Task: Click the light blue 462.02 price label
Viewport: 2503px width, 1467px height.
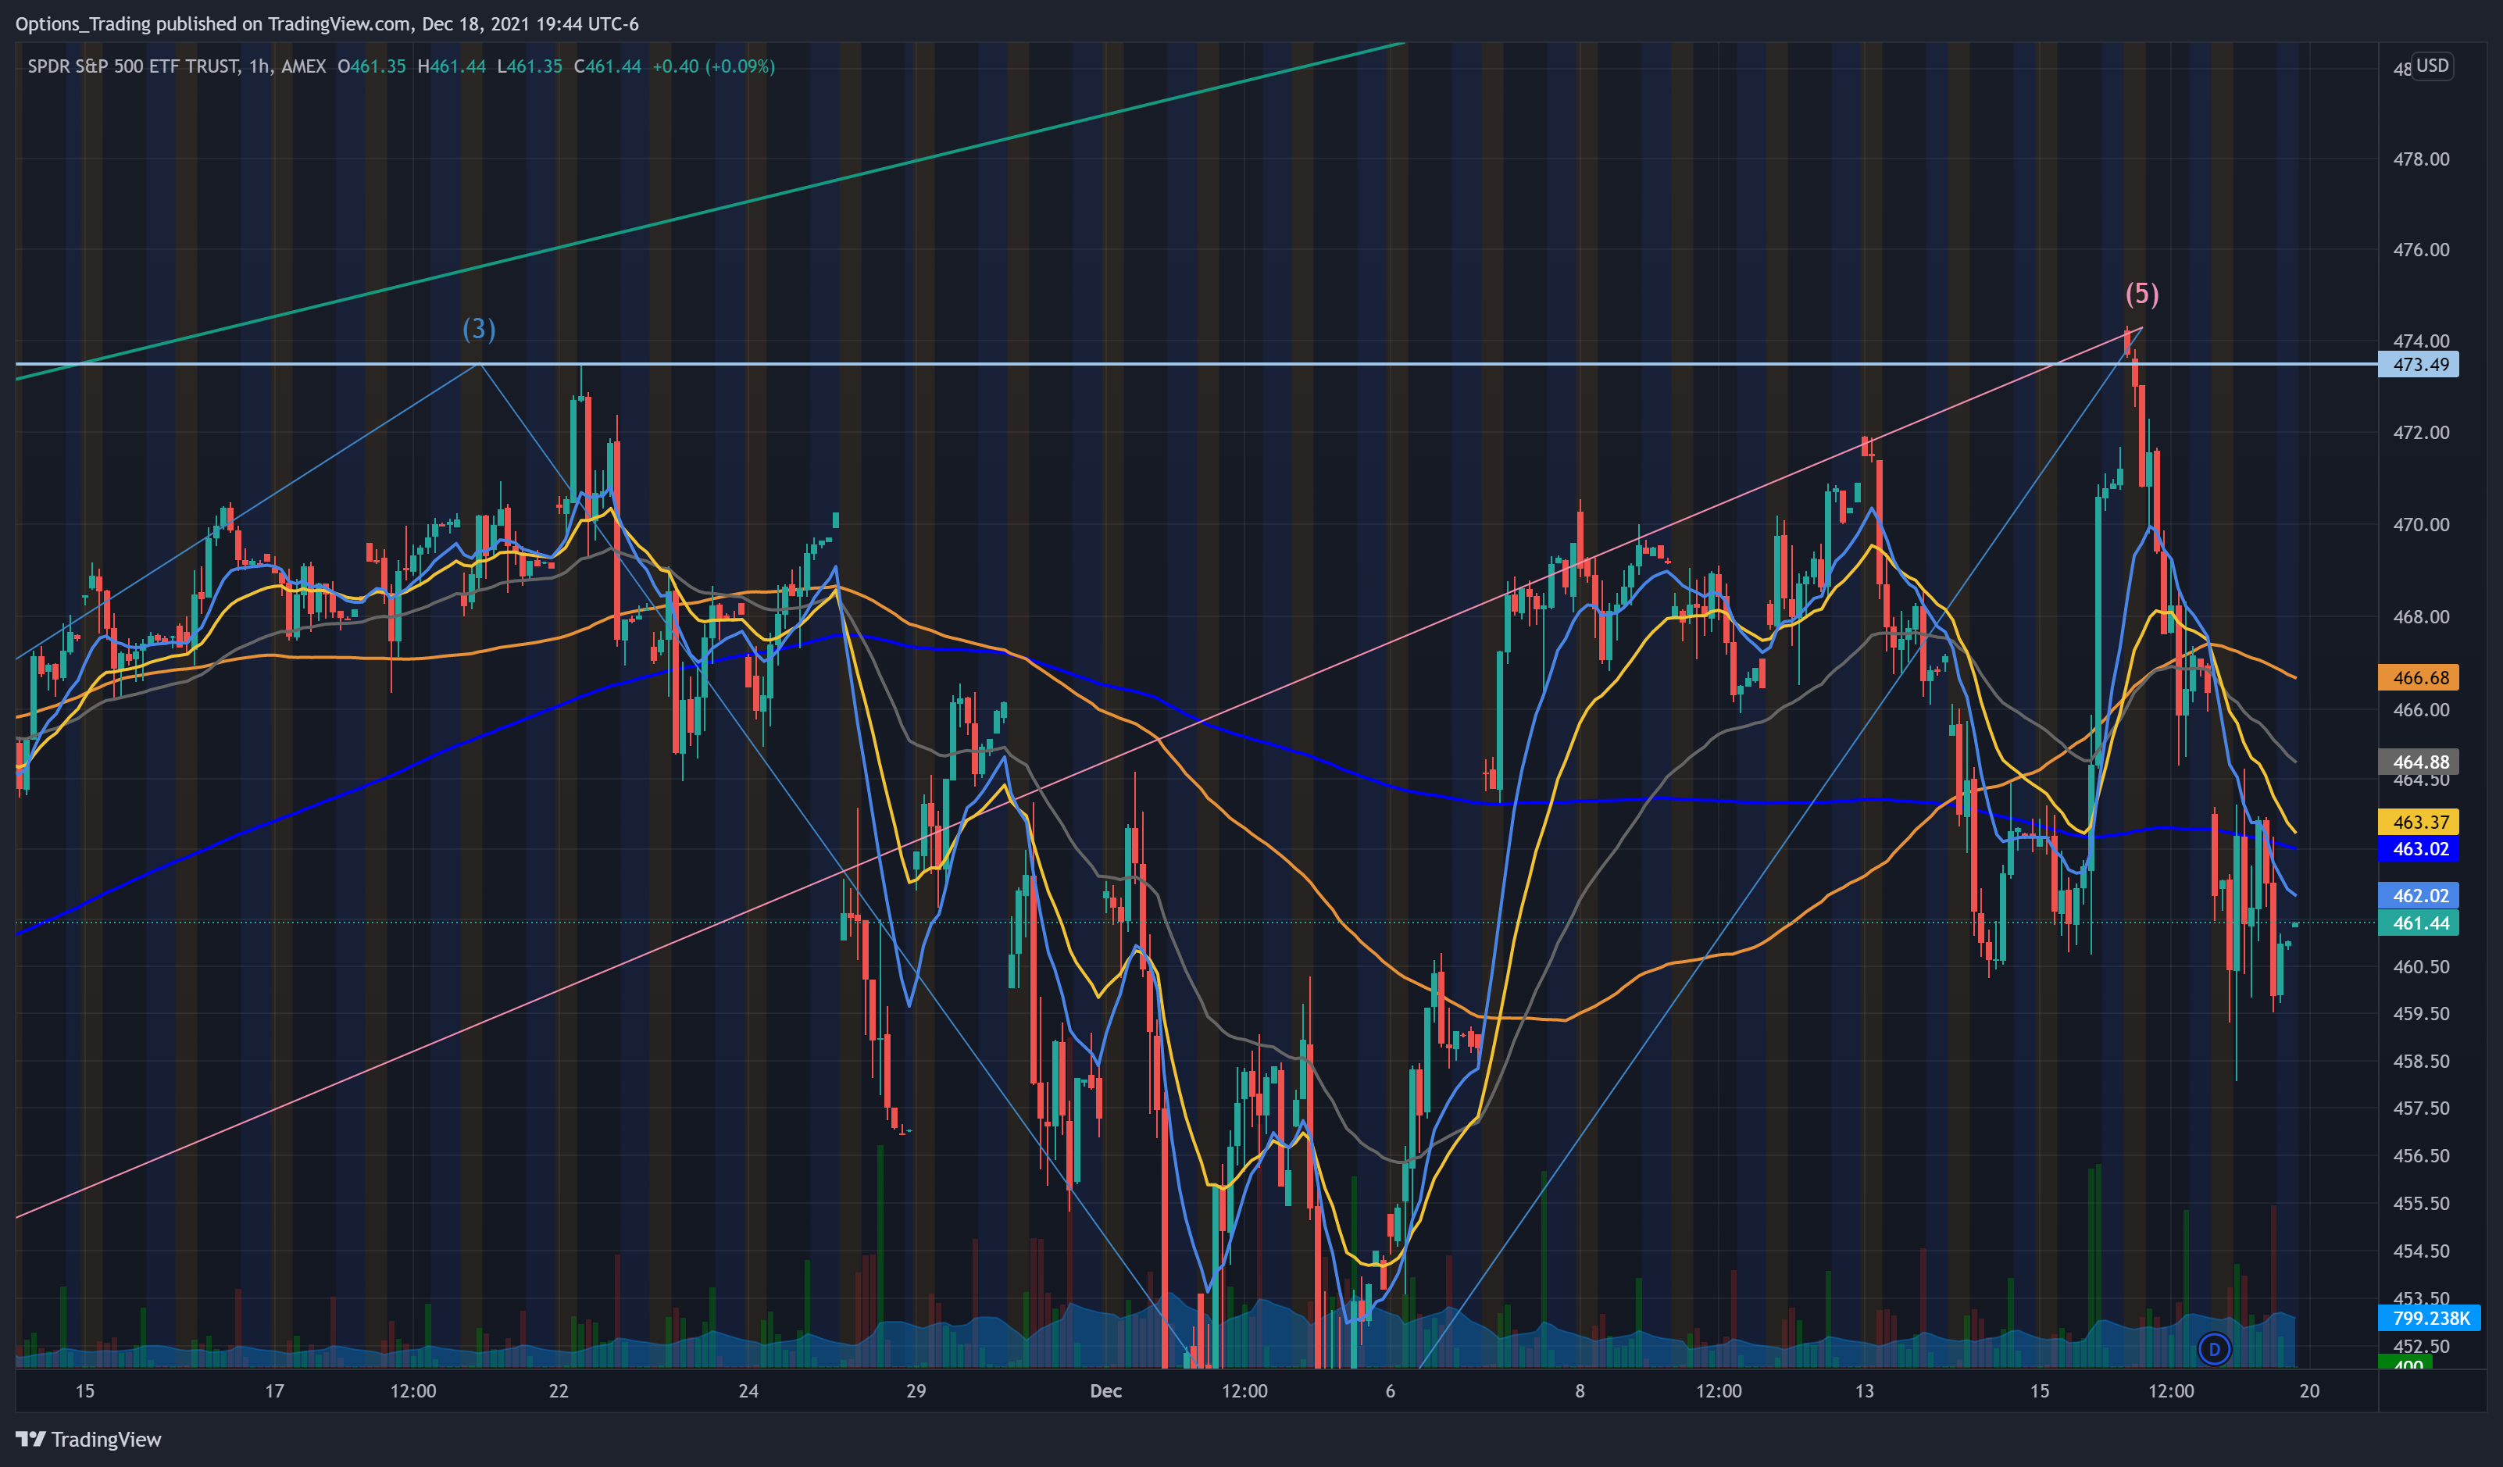Action: (x=2418, y=895)
